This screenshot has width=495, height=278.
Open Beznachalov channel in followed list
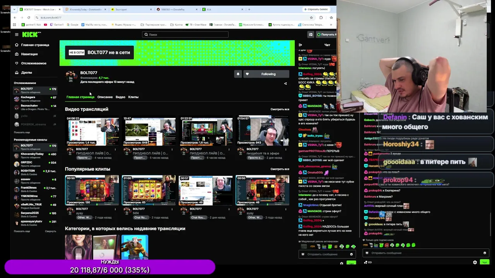click(35, 107)
